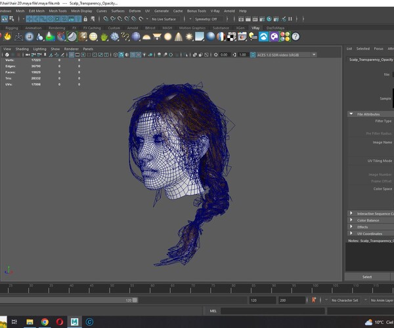Toggle snap to view planes icon

pyautogui.click(x=134, y=19)
